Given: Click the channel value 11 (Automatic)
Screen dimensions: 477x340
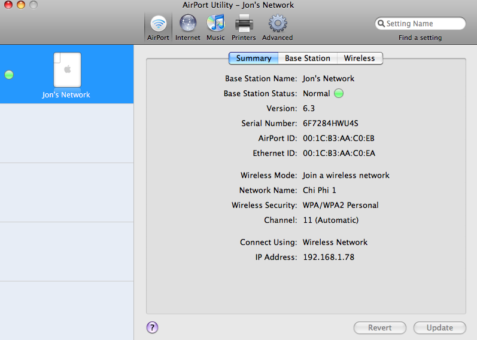Looking at the screenshot, I should pos(331,220).
